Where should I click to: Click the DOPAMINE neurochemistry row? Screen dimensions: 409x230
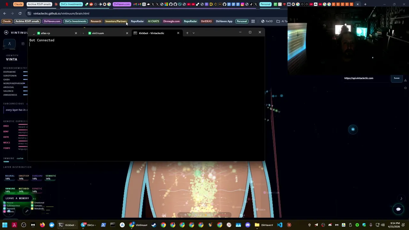pyautogui.click(x=15, y=72)
